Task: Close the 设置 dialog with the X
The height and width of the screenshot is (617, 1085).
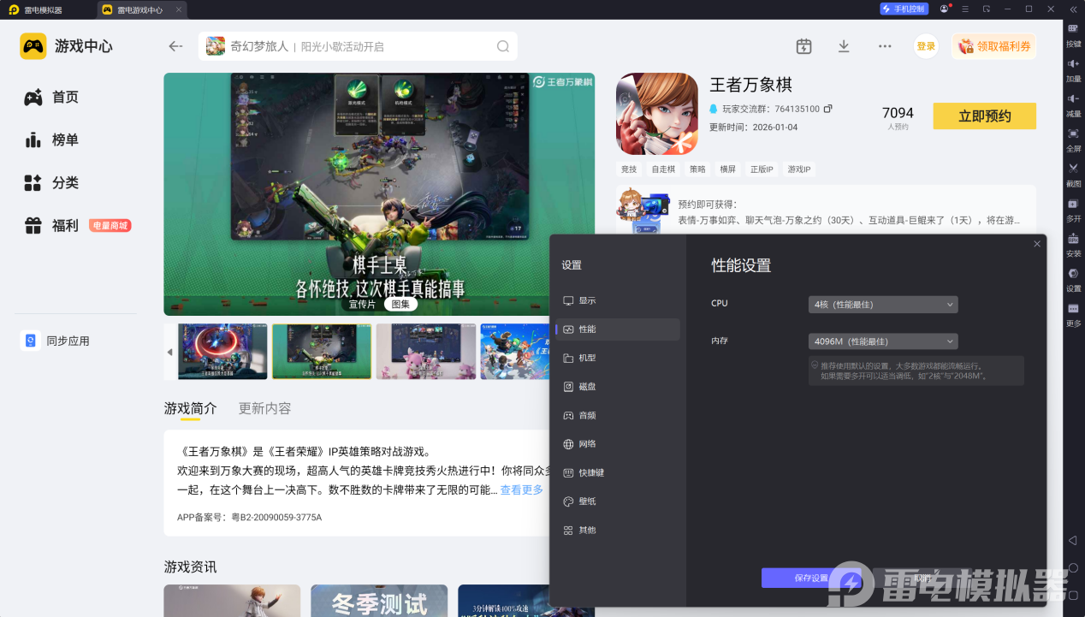Action: coord(1037,244)
